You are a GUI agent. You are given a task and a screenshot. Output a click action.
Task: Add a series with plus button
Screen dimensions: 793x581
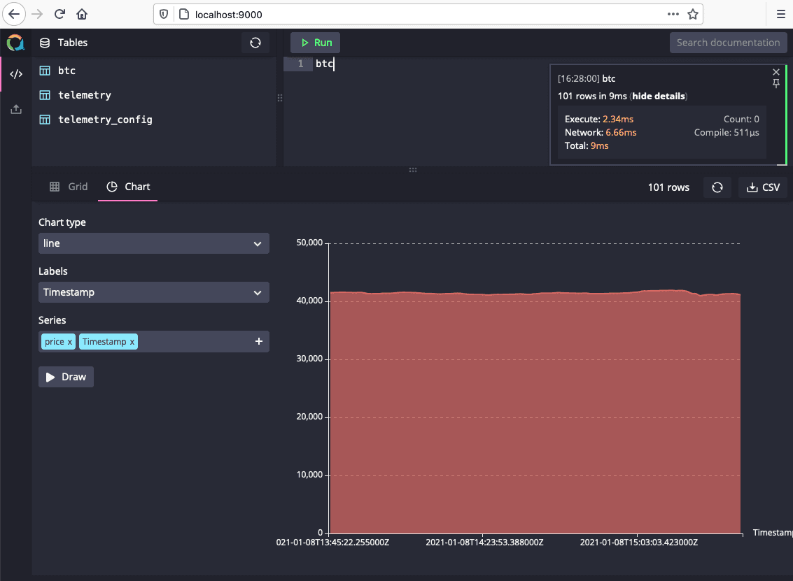(258, 341)
